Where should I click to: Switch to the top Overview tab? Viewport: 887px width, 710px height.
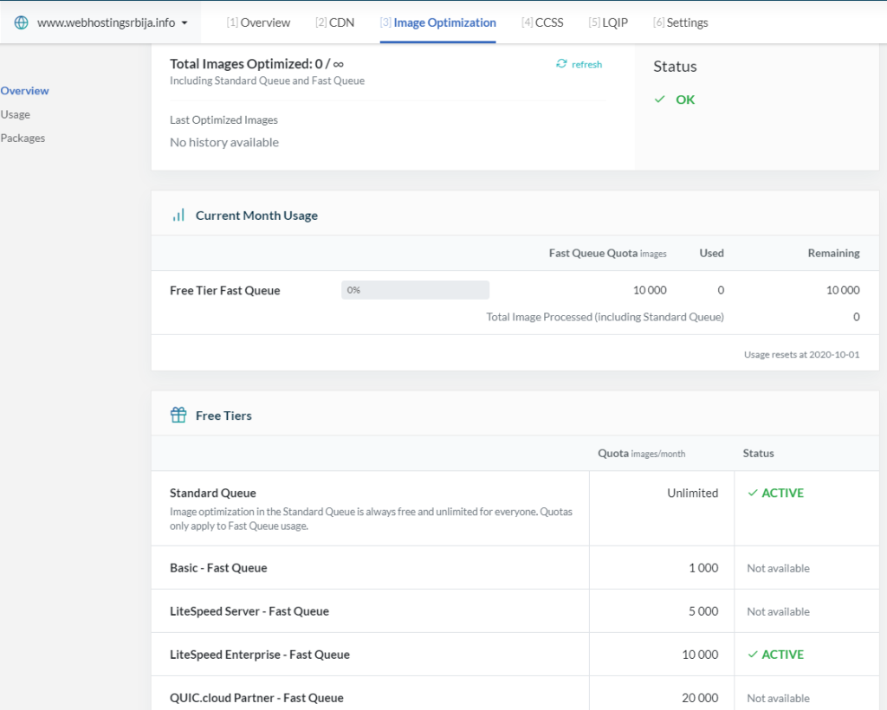258,23
